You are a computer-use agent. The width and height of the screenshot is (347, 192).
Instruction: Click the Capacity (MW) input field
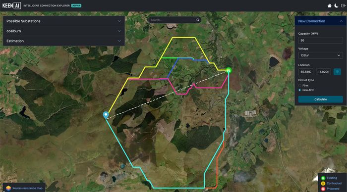click(320, 41)
